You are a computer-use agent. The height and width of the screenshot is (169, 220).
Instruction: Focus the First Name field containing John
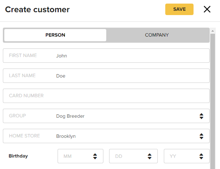106,56
